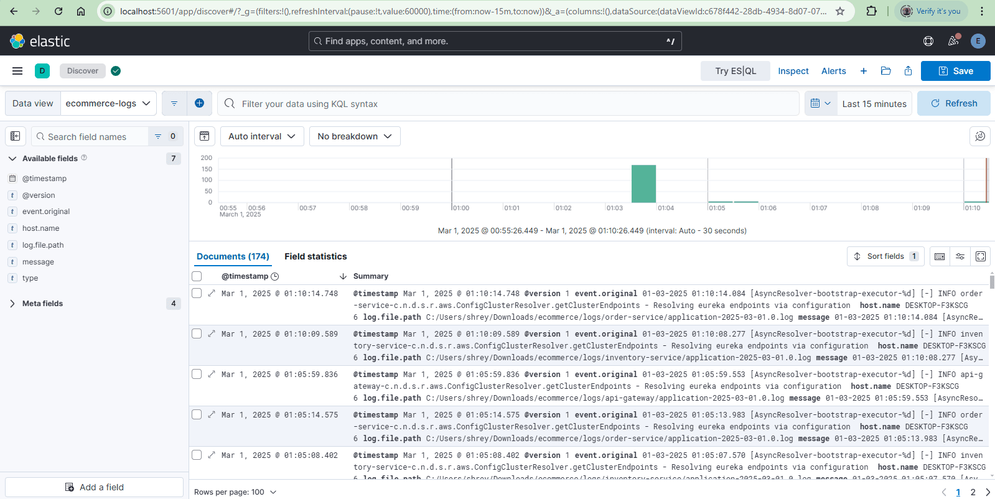The width and height of the screenshot is (995, 499).
Task: Go to browser home page
Action: pos(81,11)
